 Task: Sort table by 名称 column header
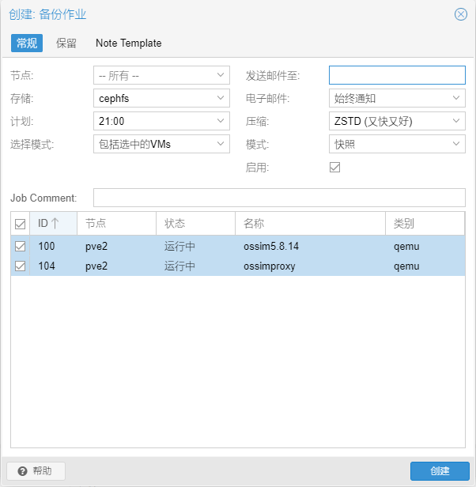pyautogui.click(x=308, y=225)
